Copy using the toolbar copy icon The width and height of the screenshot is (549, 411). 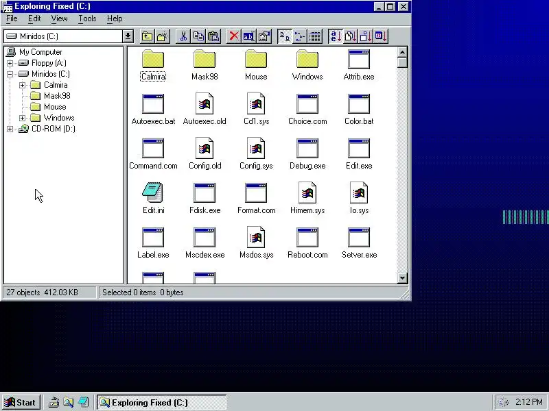198,36
